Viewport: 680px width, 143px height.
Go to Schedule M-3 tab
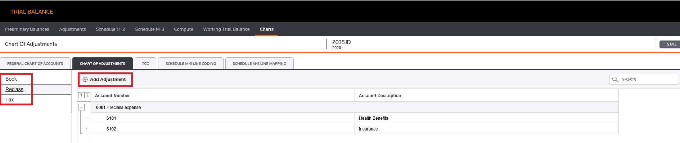coord(149,29)
